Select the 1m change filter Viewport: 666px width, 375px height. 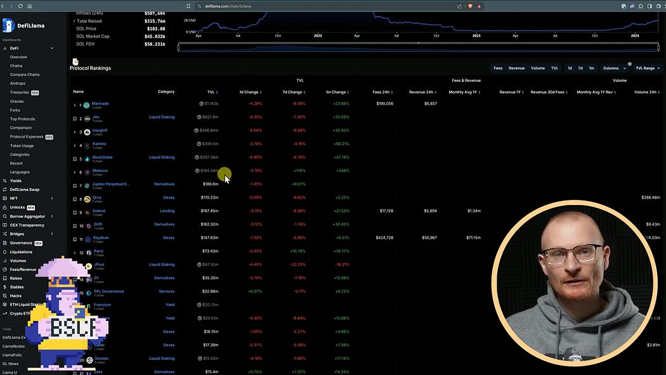pyautogui.click(x=591, y=68)
